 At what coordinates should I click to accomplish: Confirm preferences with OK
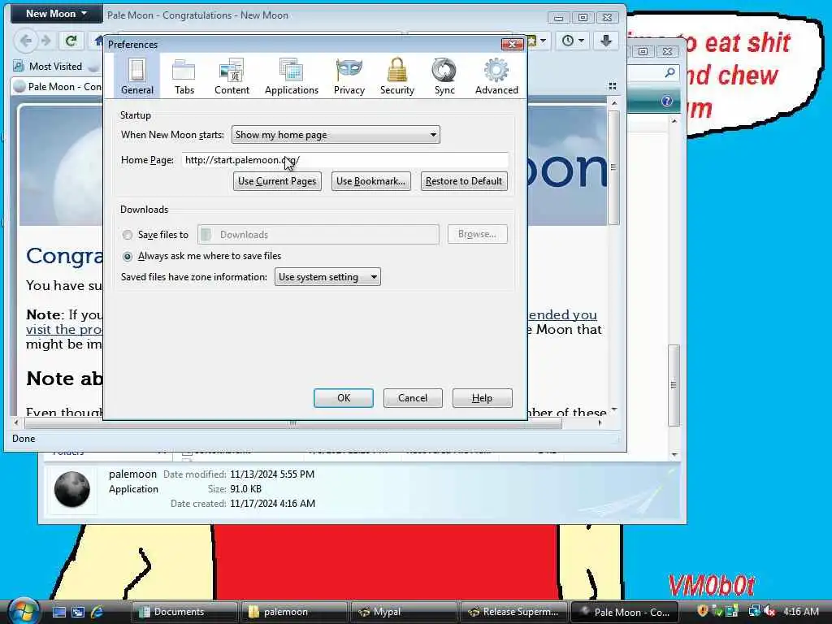[x=344, y=398]
